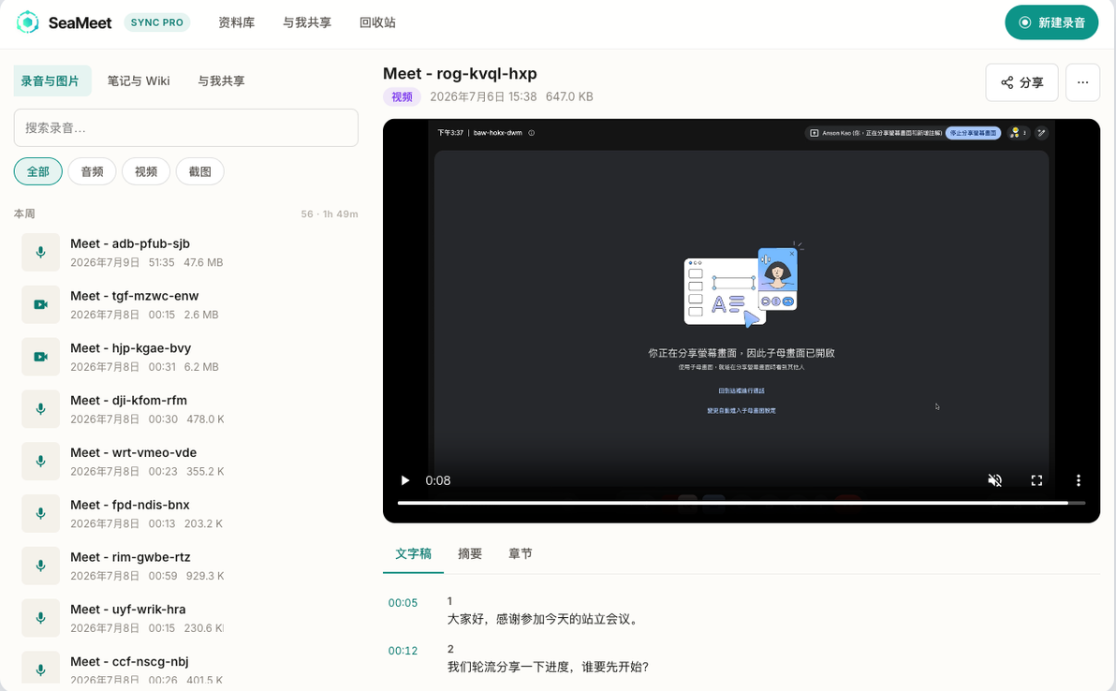
Task: Click the Meet - rog-kvql-hxp title
Action: point(460,73)
